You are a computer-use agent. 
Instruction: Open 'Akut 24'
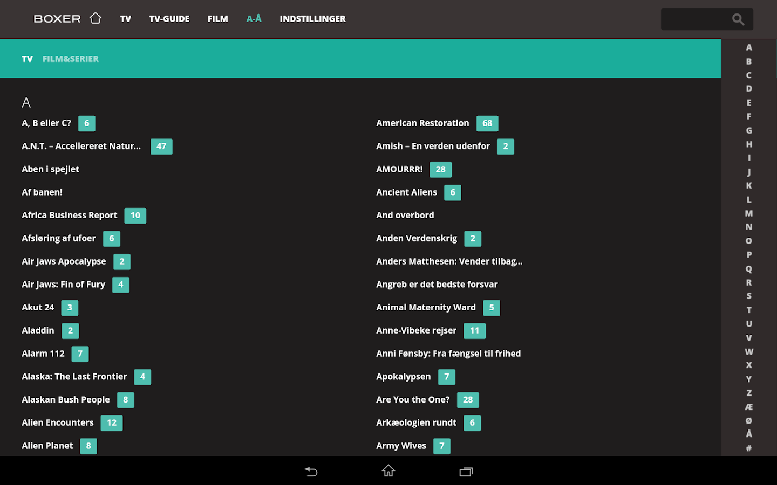click(x=38, y=308)
